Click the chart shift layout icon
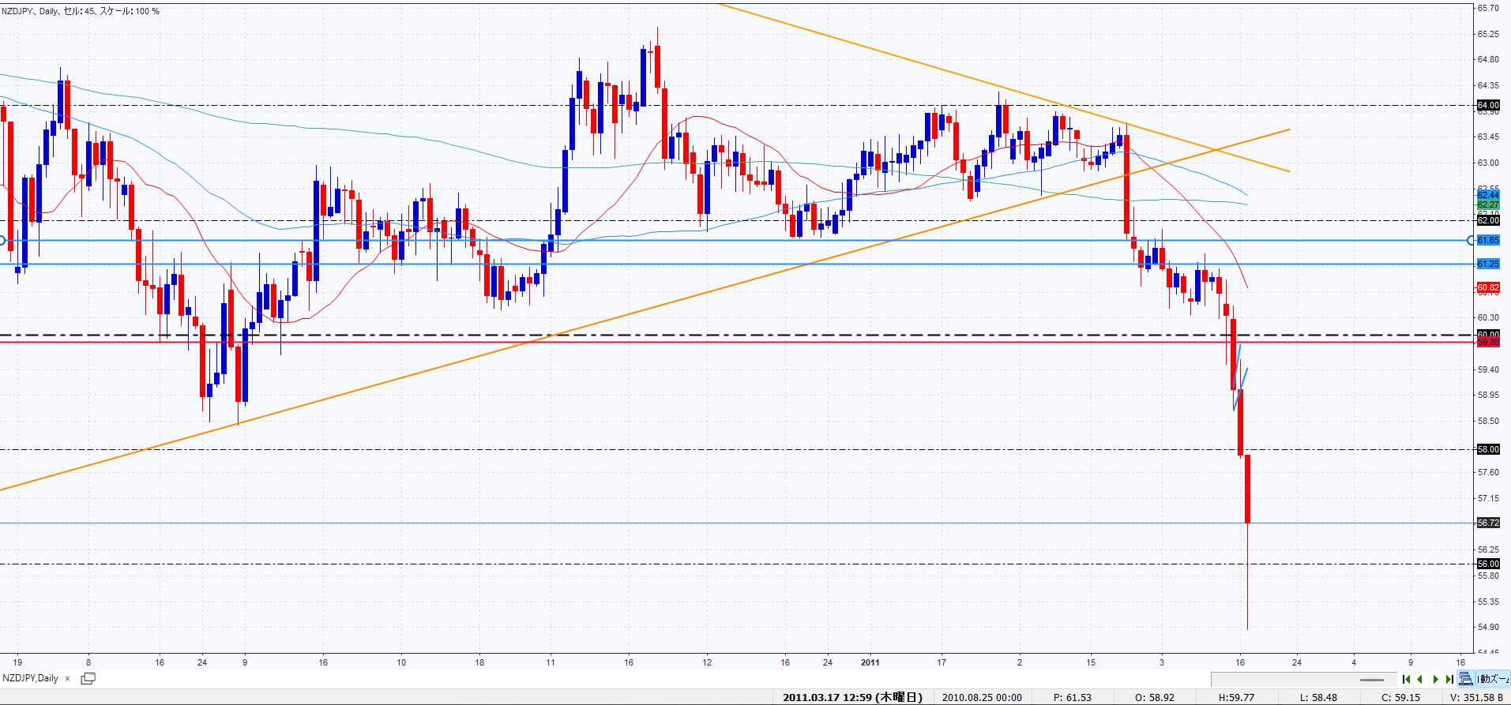The height and width of the screenshot is (705, 1511). point(1466,679)
